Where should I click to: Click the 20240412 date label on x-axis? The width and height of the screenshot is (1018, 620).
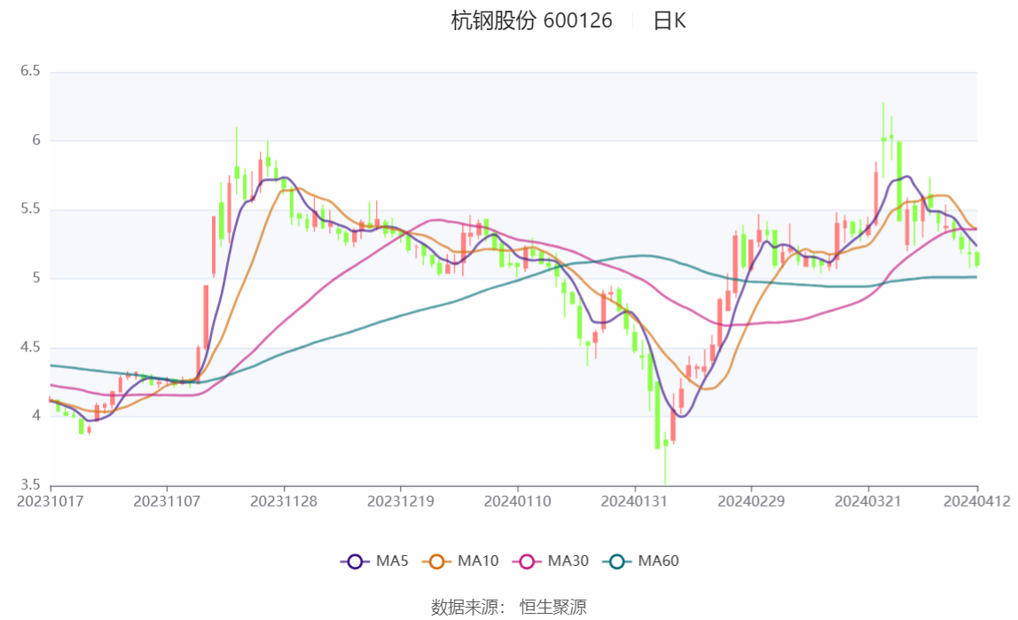pyautogui.click(x=977, y=501)
